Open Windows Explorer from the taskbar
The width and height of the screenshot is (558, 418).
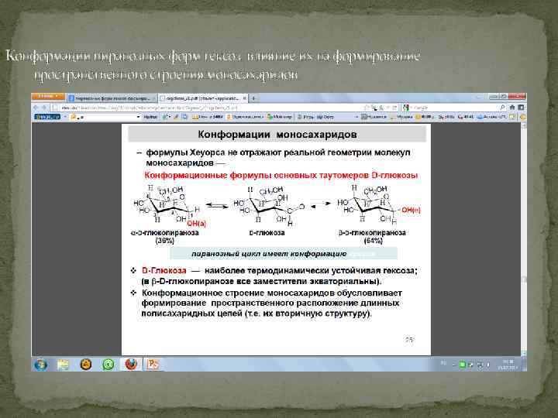coord(63,365)
